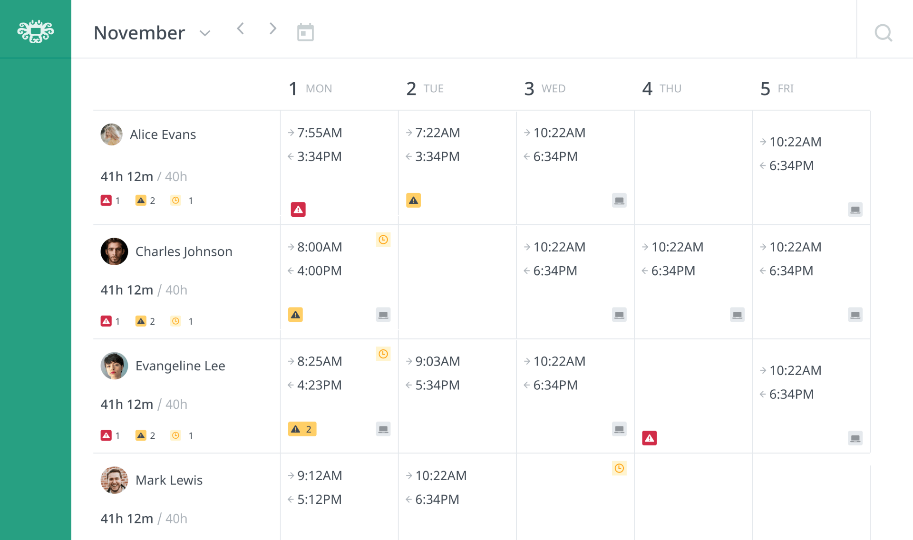Go to next month with right chevron
The image size is (913, 540).
[272, 29]
